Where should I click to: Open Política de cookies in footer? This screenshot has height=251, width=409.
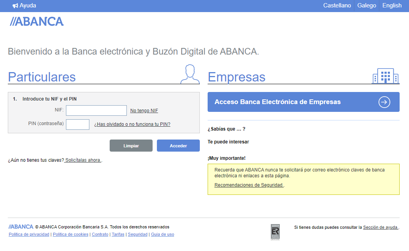tap(71, 235)
